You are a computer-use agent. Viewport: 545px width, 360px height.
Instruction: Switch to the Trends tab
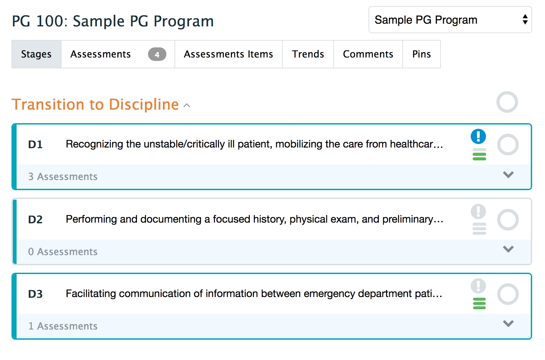(x=308, y=54)
